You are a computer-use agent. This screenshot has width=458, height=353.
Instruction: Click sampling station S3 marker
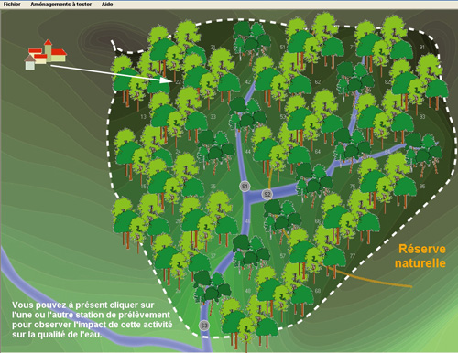(204, 326)
